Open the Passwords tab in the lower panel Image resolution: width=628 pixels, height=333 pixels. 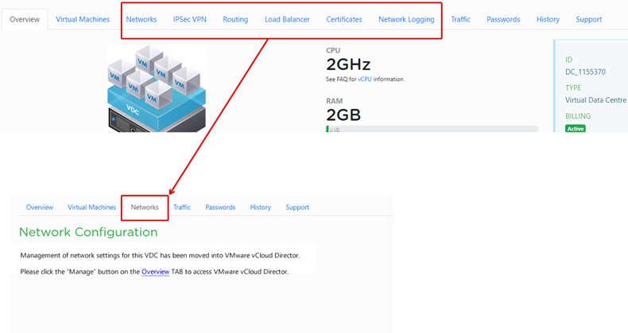[x=220, y=207]
